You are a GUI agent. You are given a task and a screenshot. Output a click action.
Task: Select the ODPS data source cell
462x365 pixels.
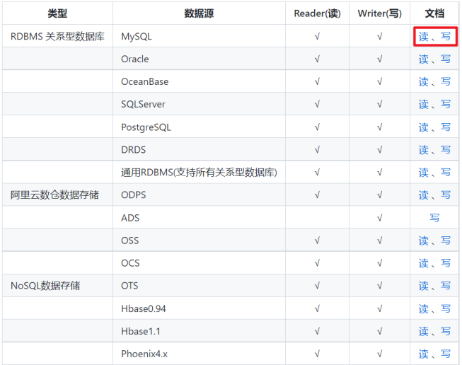[x=199, y=195]
